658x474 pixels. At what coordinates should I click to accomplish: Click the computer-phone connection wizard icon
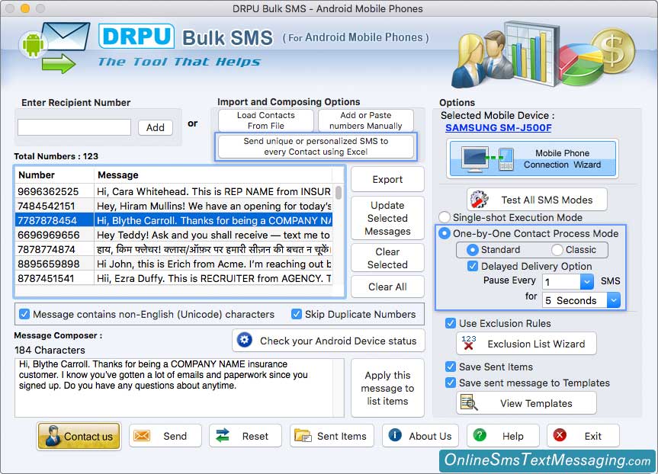(487, 159)
